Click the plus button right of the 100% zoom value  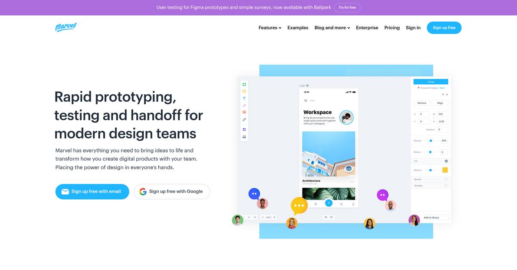[x=274, y=217]
